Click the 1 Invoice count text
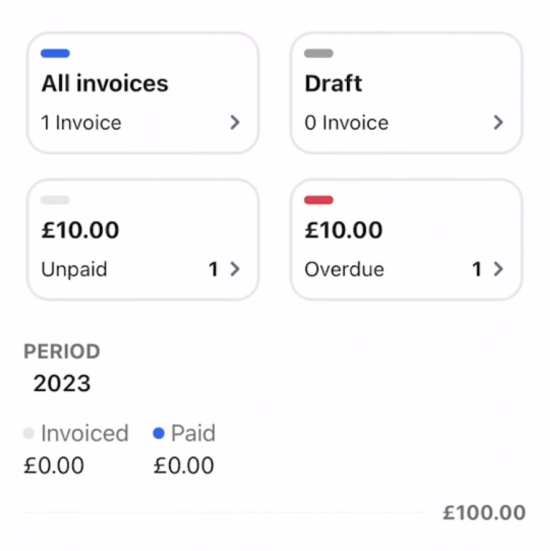This screenshot has height=551, width=550. pyautogui.click(x=82, y=122)
